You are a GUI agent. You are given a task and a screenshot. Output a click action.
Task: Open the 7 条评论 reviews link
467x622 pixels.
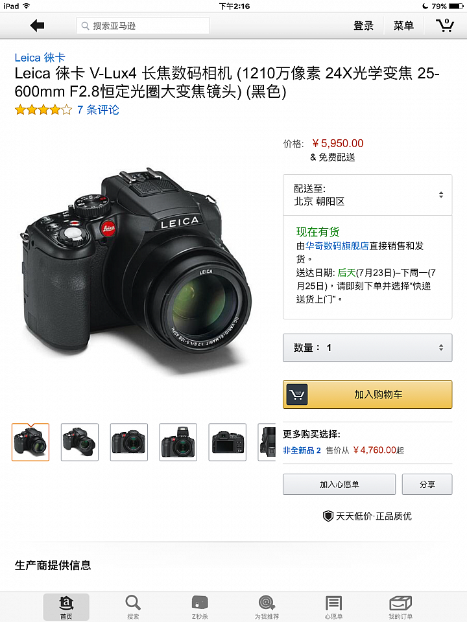(x=98, y=110)
